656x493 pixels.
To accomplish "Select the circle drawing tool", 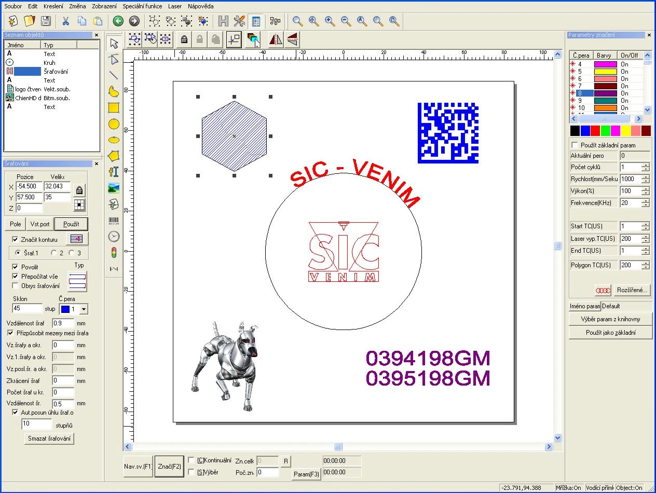I will [114, 124].
